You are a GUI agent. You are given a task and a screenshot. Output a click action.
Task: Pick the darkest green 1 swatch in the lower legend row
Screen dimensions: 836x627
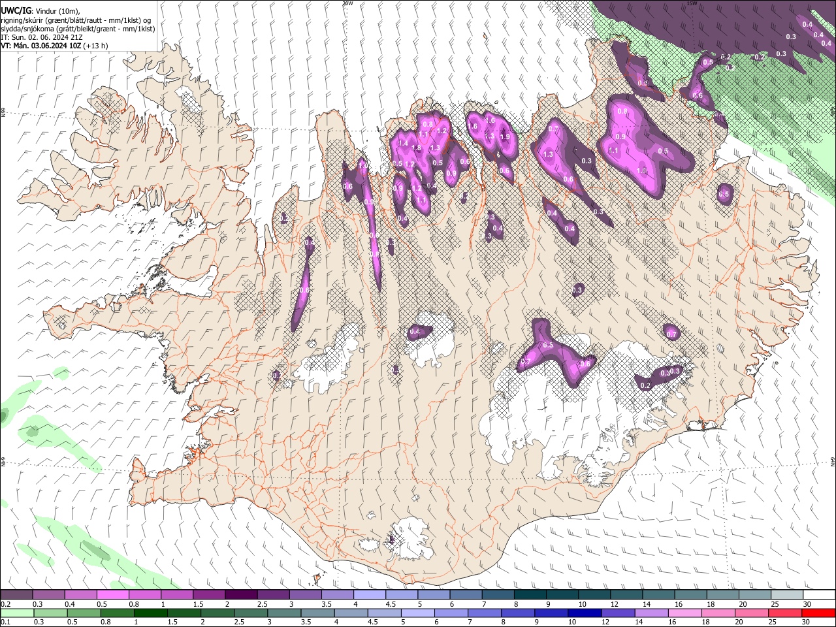[x=151, y=613]
